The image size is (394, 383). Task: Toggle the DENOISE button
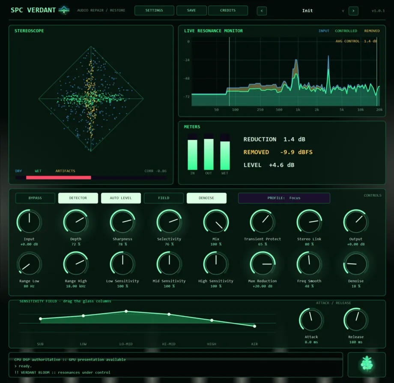pos(206,198)
